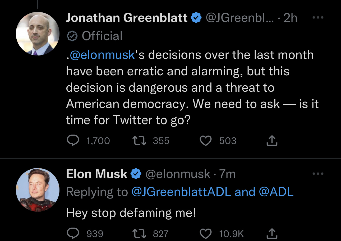
Task: Click Greenblatt's blue verified checkmark
Action: point(196,18)
